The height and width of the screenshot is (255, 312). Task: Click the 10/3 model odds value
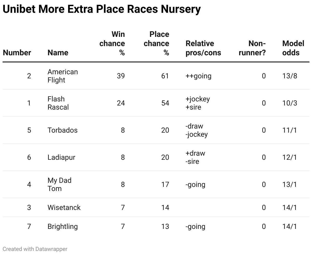[x=290, y=103]
